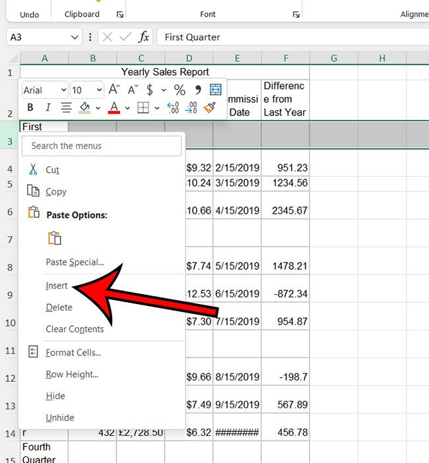
Task: Select Delete in the context menu
Action: [x=59, y=307]
